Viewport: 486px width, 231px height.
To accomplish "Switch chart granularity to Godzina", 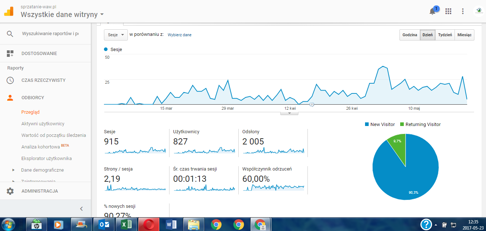I will [410, 35].
